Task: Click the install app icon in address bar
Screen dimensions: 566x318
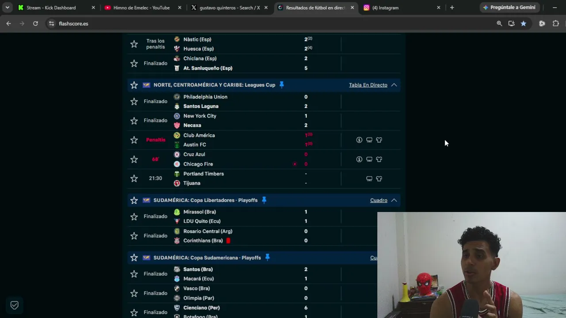Action: point(511,23)
